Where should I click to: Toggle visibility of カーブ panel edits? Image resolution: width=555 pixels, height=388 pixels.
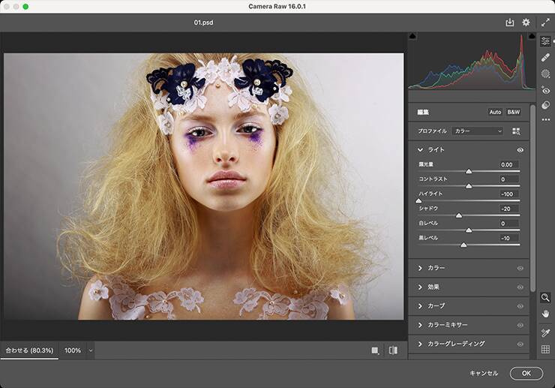[x=520, y=306]
